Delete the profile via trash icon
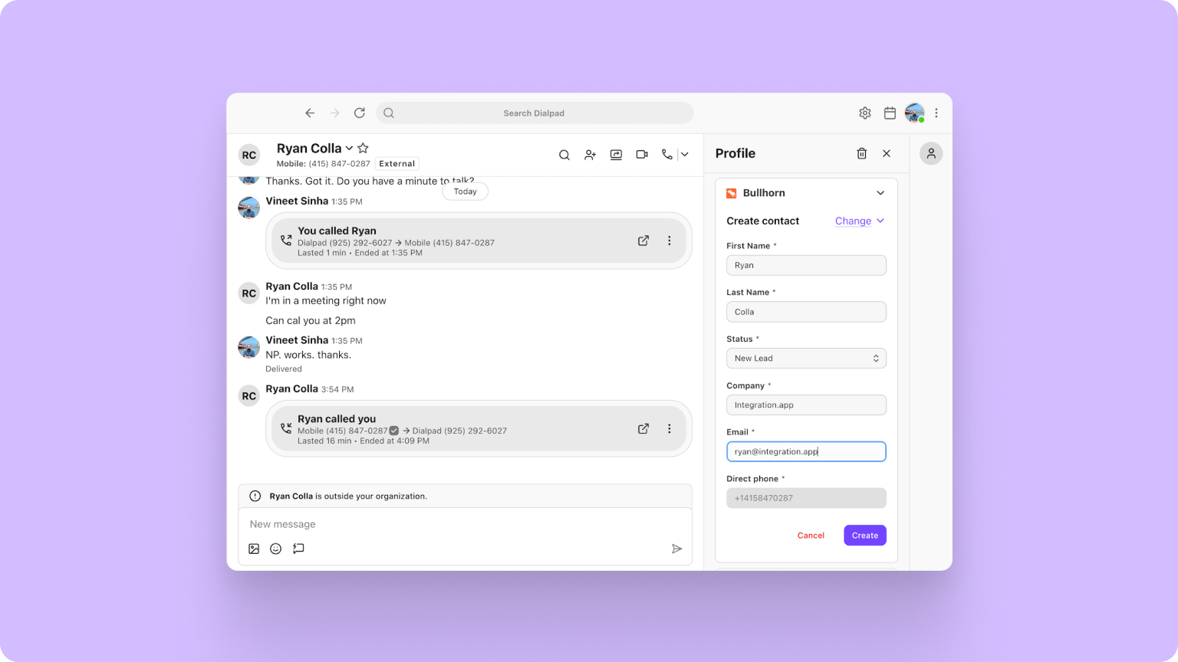This screenshot has height=662, width=1178. pyautogui.click(x=861, y=153)
